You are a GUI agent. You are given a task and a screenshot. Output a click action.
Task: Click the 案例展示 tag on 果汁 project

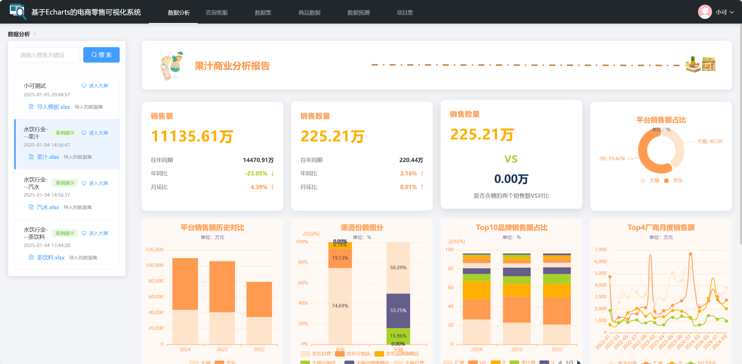coord(65,133)
